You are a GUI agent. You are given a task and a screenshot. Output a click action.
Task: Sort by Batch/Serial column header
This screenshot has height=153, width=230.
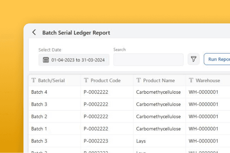click(x=55, y=80)
